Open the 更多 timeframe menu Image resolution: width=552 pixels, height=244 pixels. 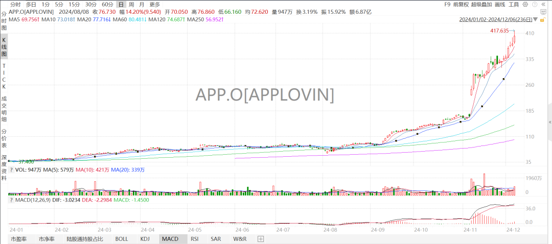(x=154, y=5)
